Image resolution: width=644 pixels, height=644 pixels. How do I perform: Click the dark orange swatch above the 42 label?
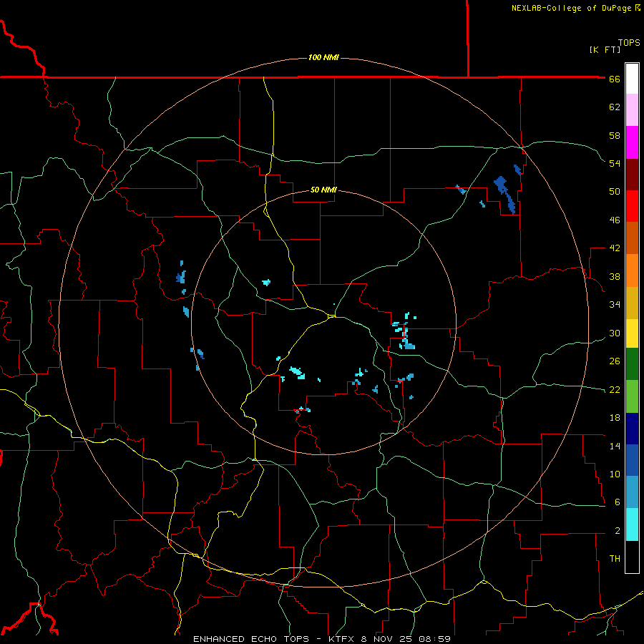tap(632, 238)
